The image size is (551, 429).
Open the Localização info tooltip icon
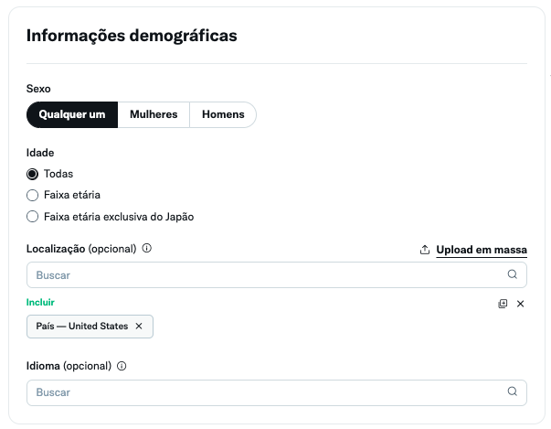(147, 248)
